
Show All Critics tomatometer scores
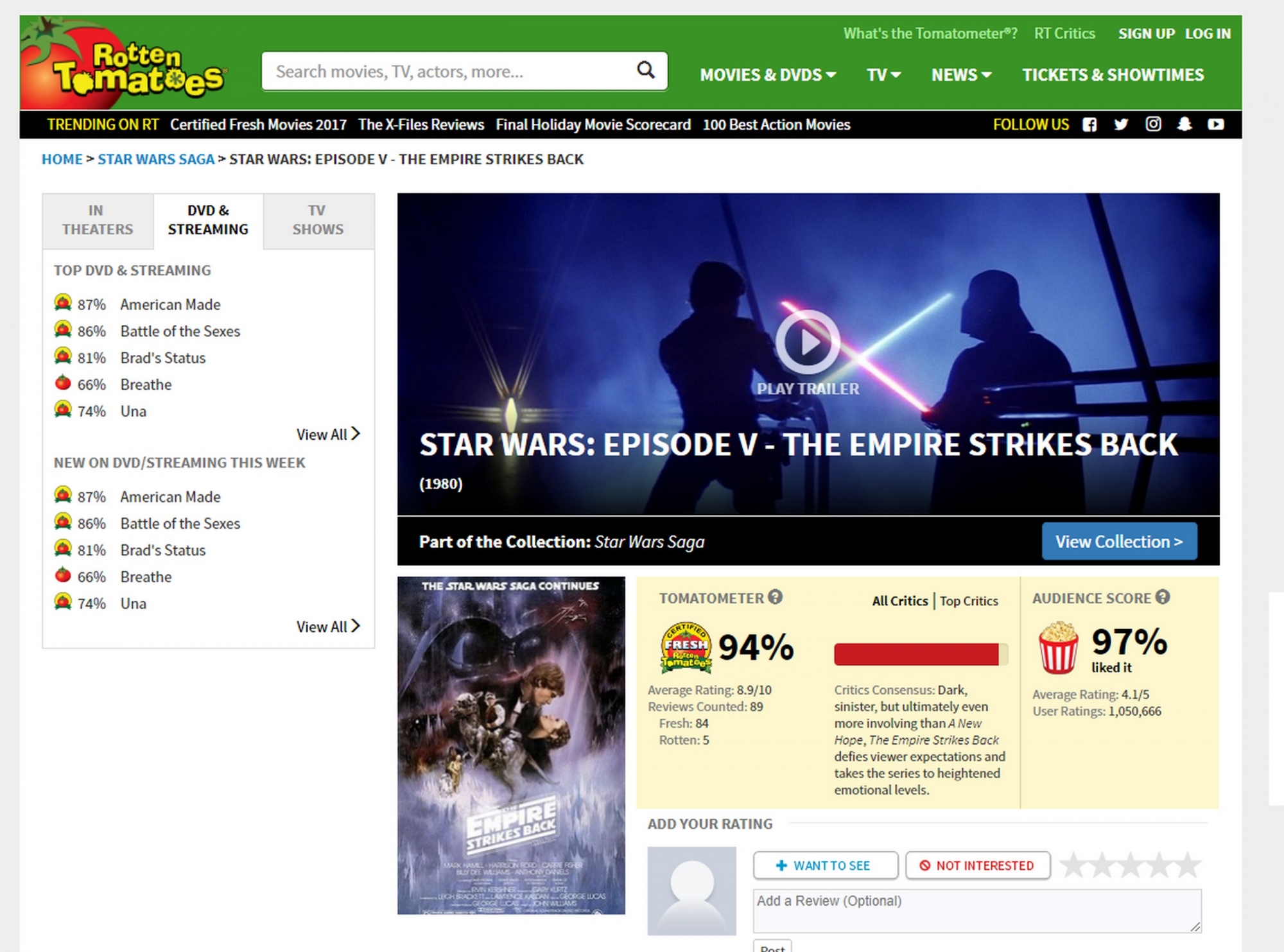899,601
